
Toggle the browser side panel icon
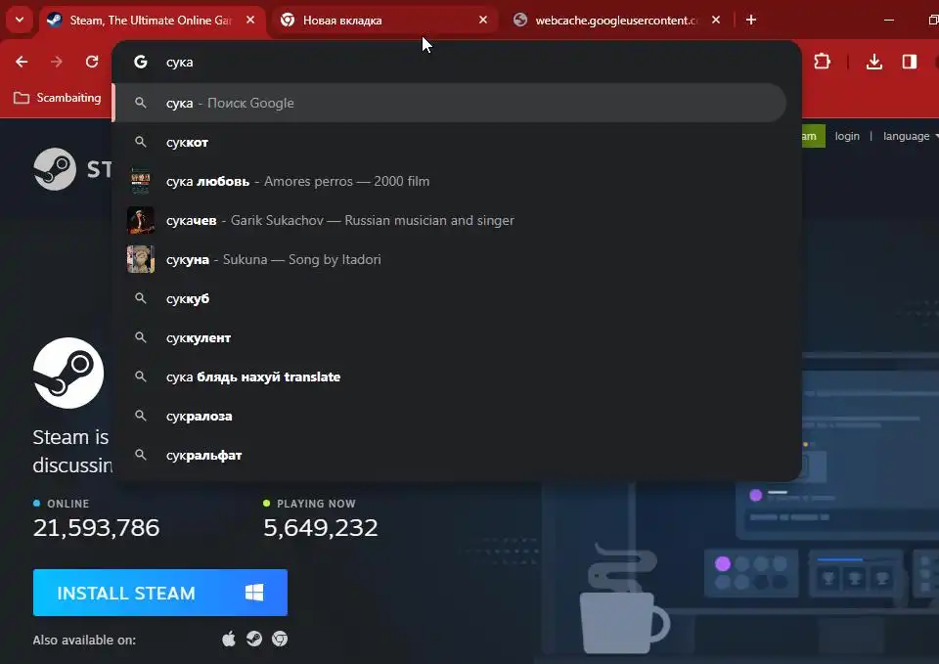point(910,62)
